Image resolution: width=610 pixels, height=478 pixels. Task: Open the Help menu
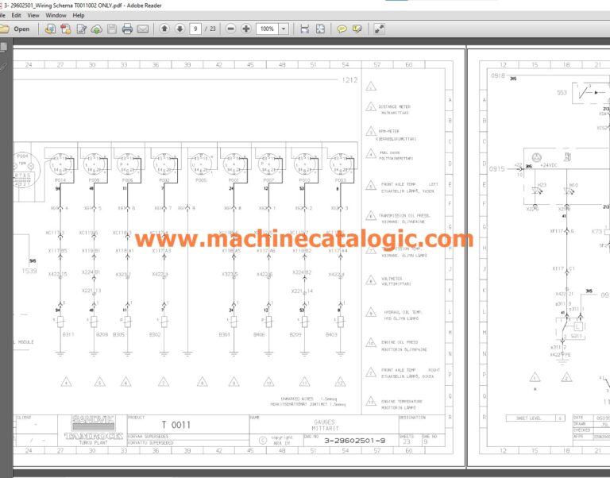[x=79, y=16]
